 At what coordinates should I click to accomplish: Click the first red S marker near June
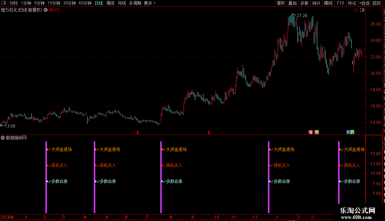click(x=138, y=133)
